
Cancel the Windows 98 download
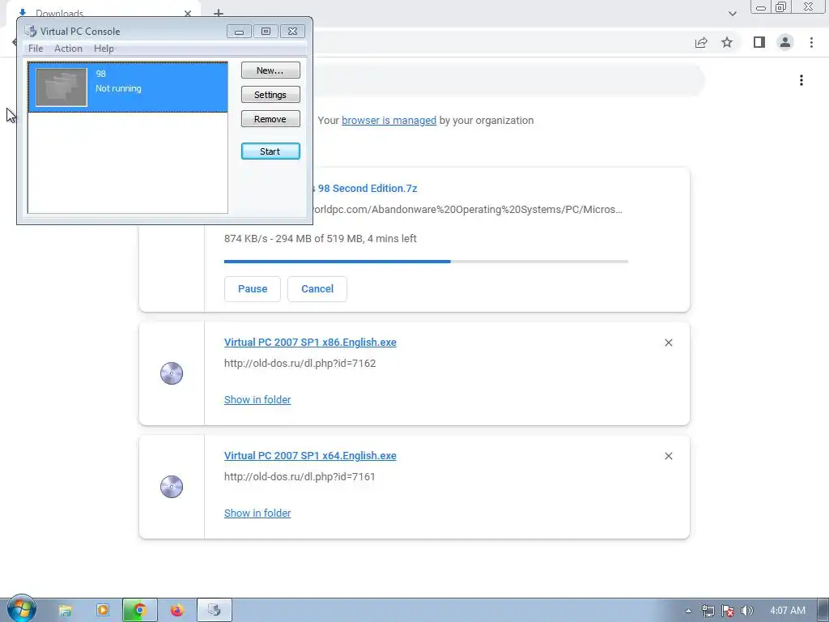pyautogui.click(x=317, y=289)
